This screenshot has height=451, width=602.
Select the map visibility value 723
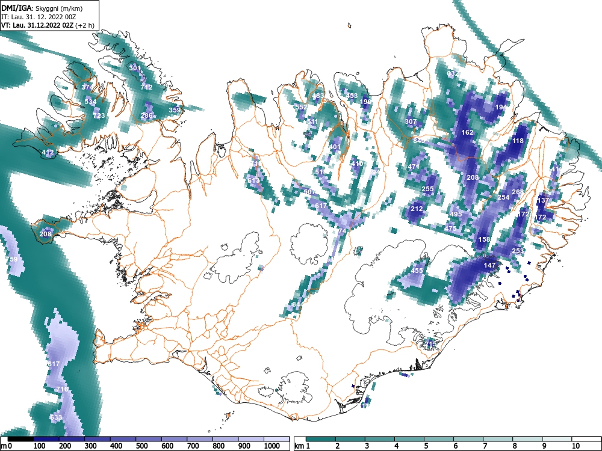pos(99,115)
